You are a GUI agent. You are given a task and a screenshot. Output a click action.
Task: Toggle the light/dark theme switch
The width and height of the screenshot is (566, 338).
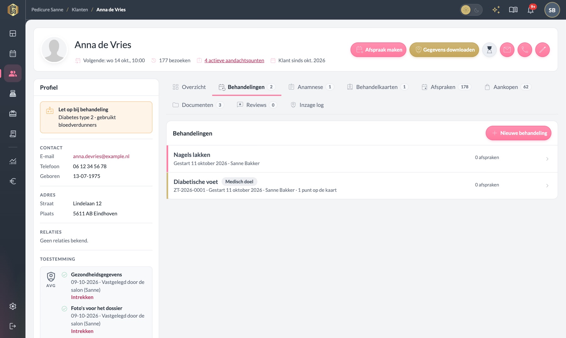471,10
